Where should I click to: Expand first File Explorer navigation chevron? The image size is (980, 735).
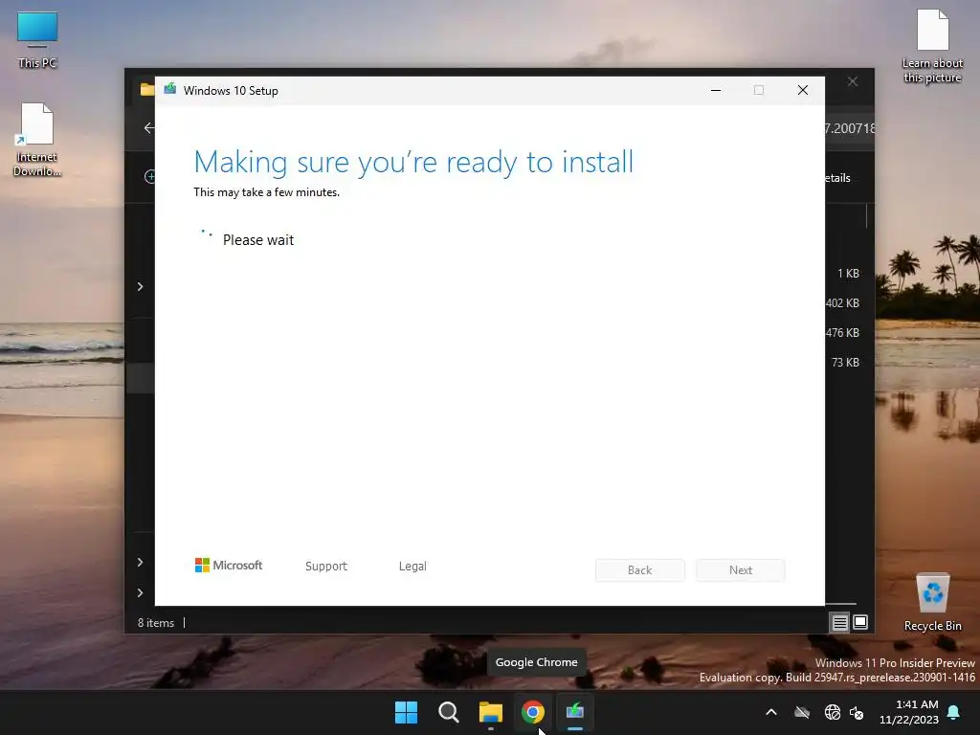140,286
